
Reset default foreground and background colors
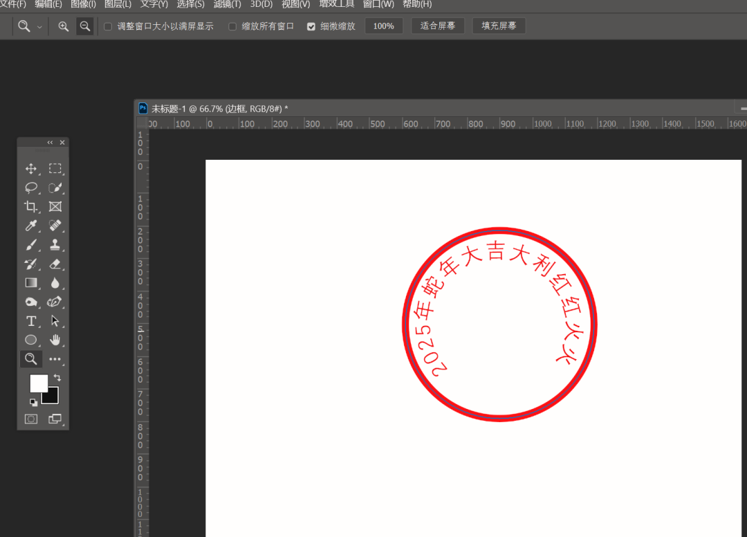[x=33, y=403]
